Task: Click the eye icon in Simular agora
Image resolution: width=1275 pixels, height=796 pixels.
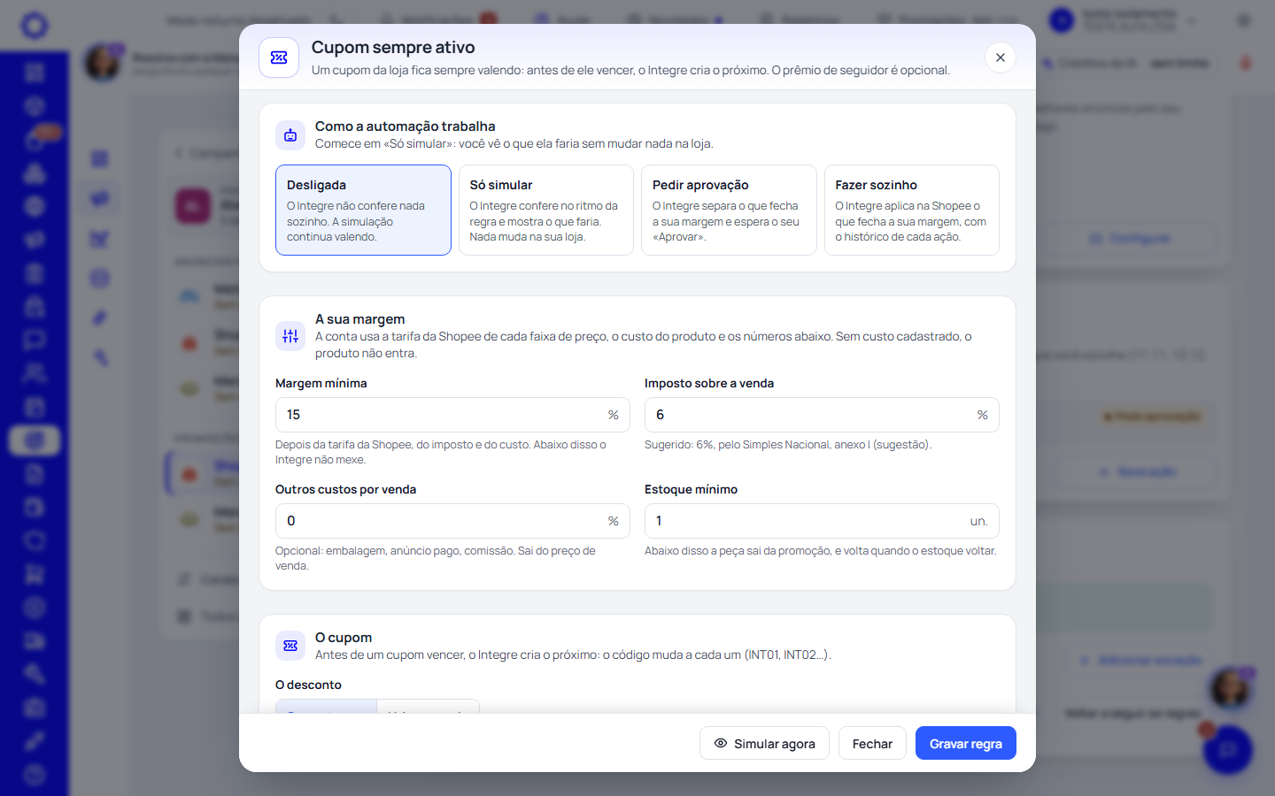Action: (721, 743)
